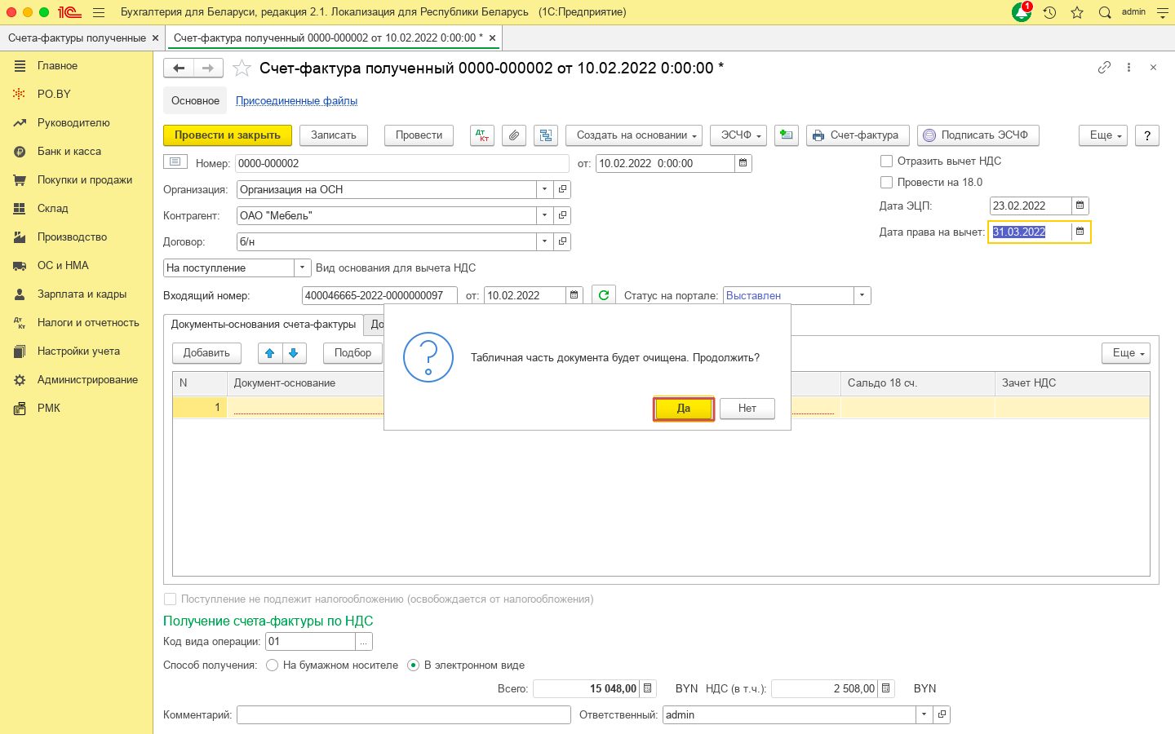Screen dimensions: 1175x734
Task: Select На бумажном носителе radio option
Action: [x=273, y=665]
